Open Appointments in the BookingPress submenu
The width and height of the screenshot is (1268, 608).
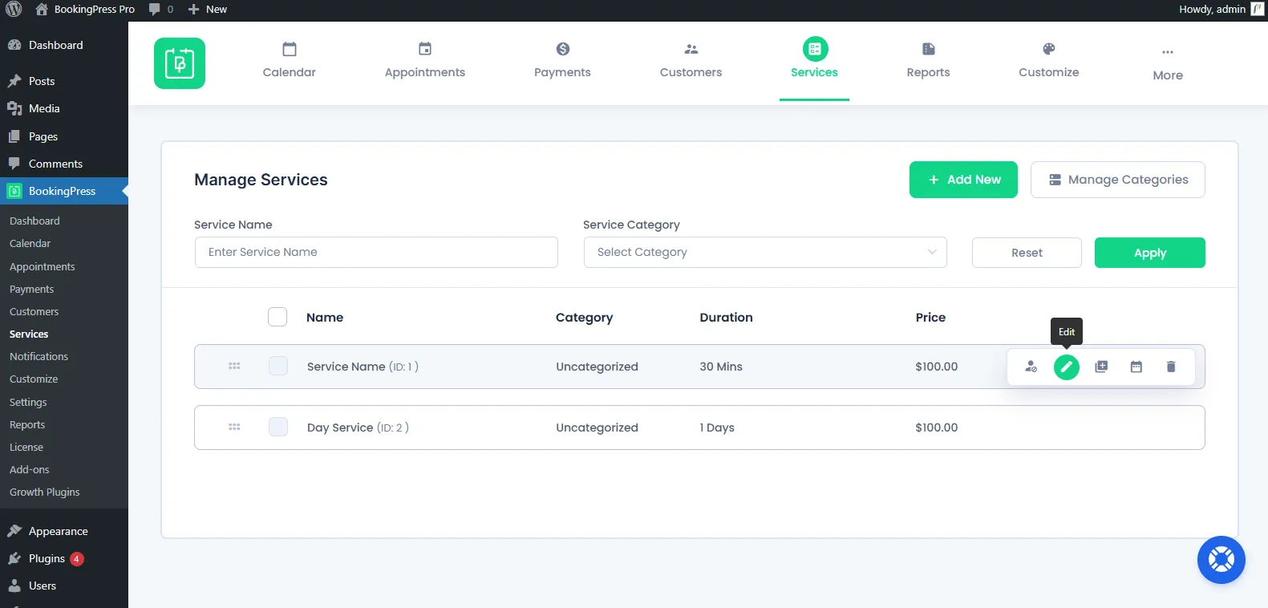point(43,266)
